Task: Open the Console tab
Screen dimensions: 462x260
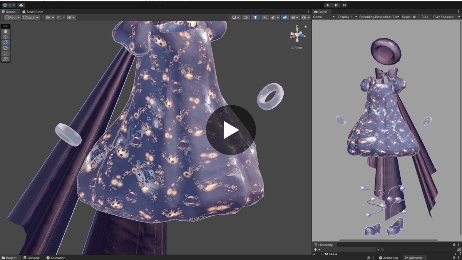Action: coord(32,258)
